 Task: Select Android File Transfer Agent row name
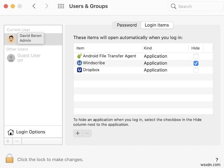109,56
